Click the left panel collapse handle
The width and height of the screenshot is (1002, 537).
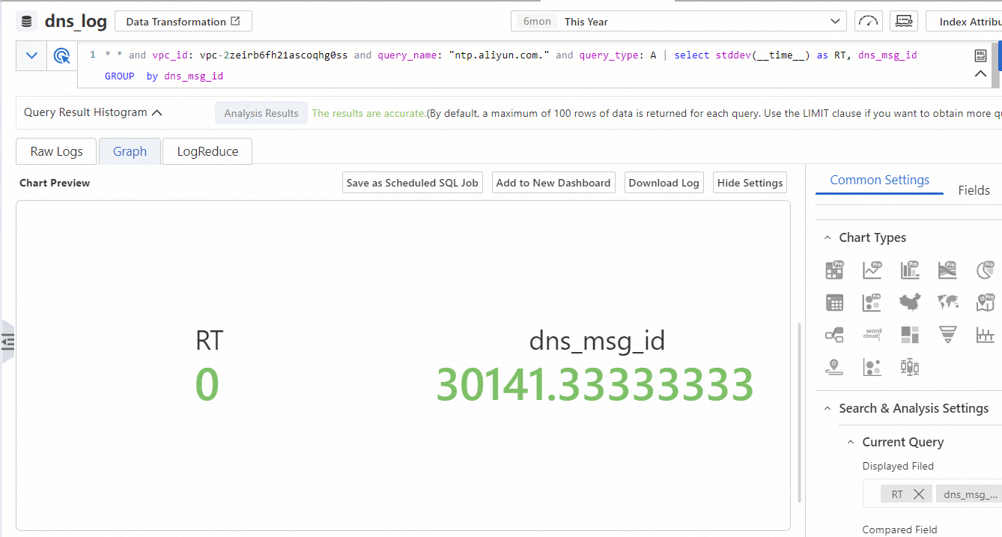point(7,342)
